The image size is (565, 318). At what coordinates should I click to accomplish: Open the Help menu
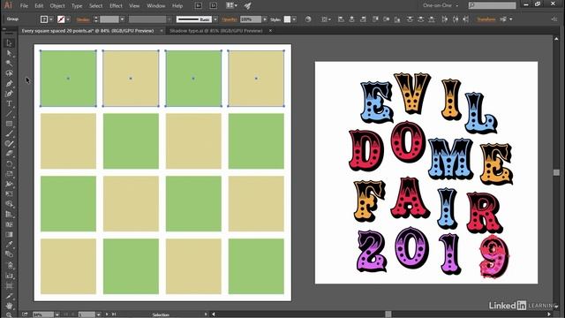(x=177, y=6)
